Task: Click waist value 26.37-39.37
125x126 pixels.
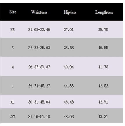Action: [39, 67]
